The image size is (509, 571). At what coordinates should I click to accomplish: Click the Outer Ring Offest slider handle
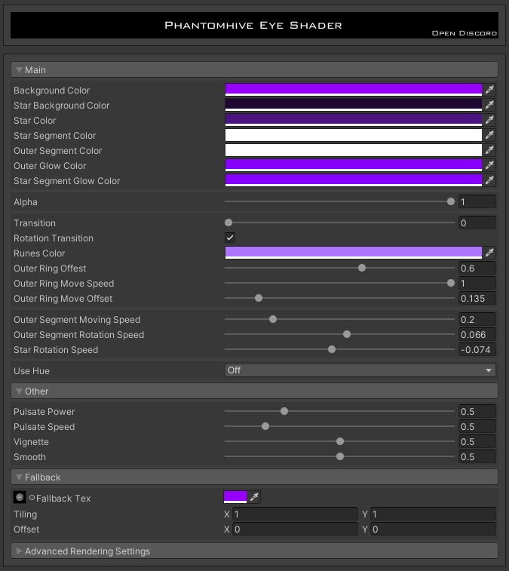[x=361, y=268]
